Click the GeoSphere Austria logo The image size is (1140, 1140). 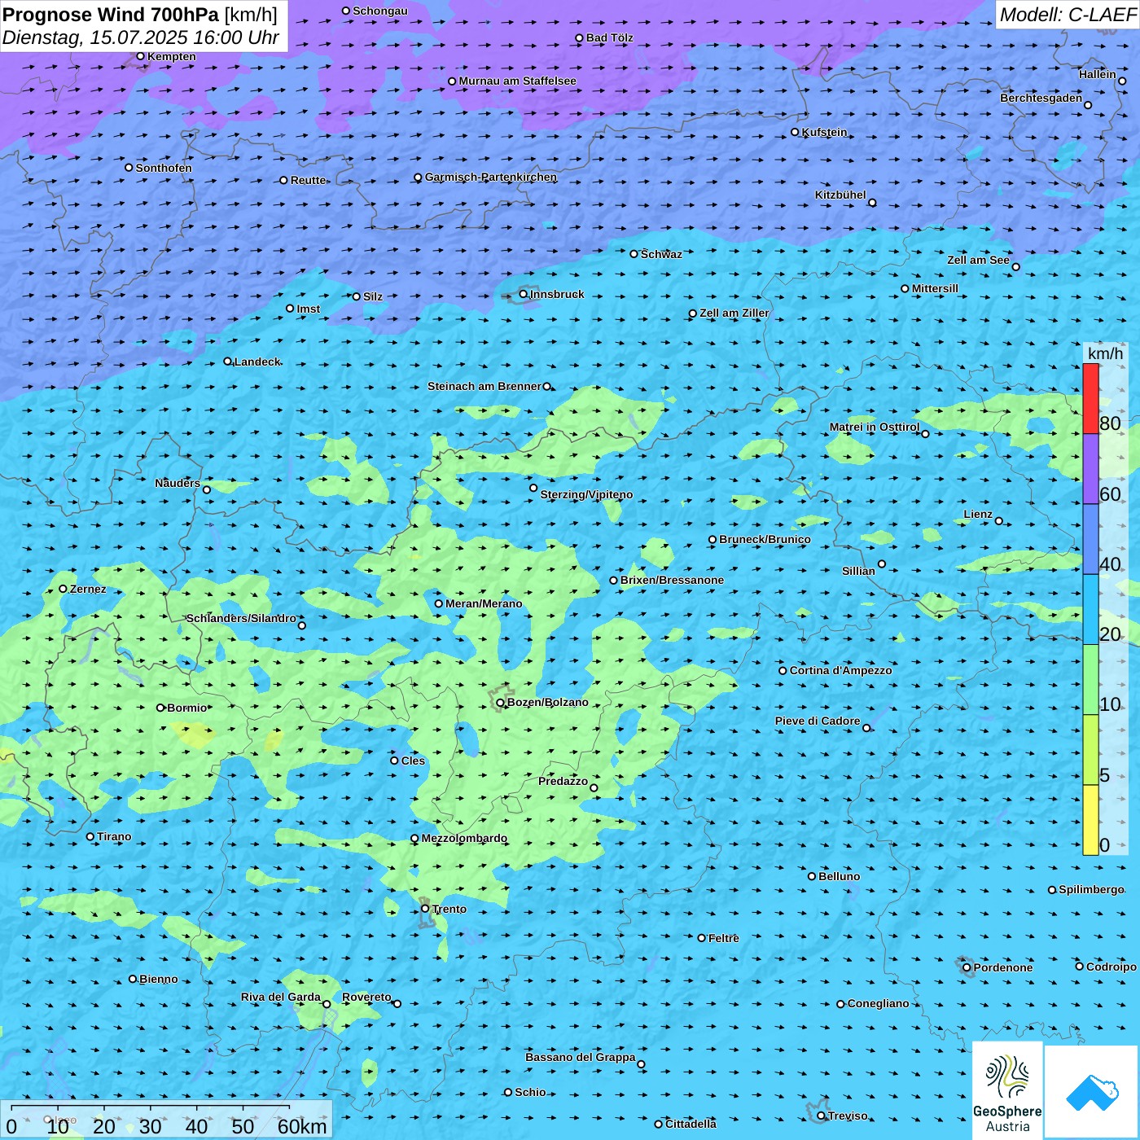pos(1007,1090)
